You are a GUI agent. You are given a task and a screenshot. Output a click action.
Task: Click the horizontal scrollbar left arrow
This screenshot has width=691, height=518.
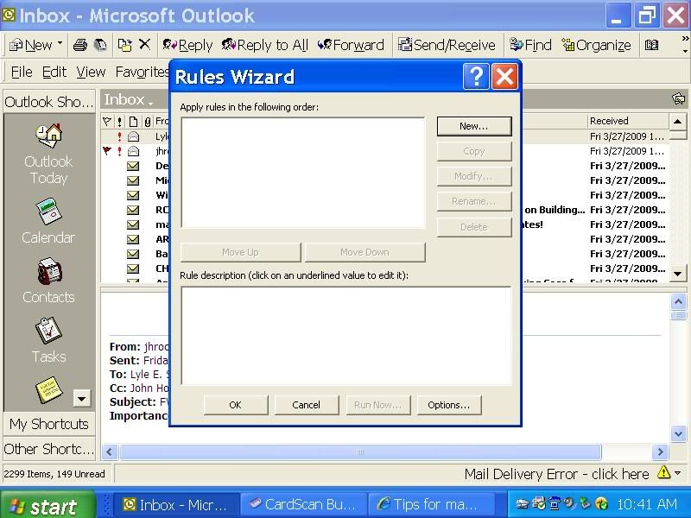click(x=110, y=452)
